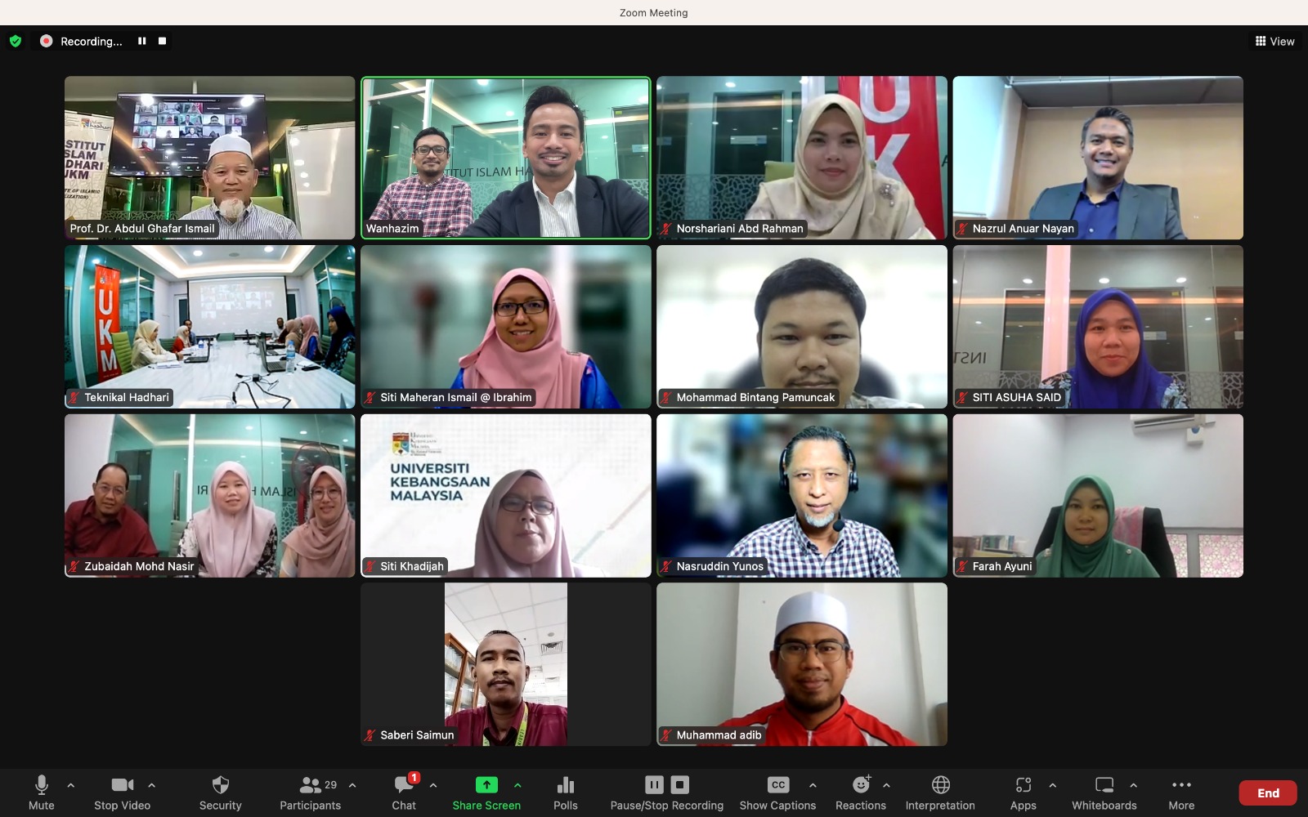Pause recording in the bottom toolbar

654,785
